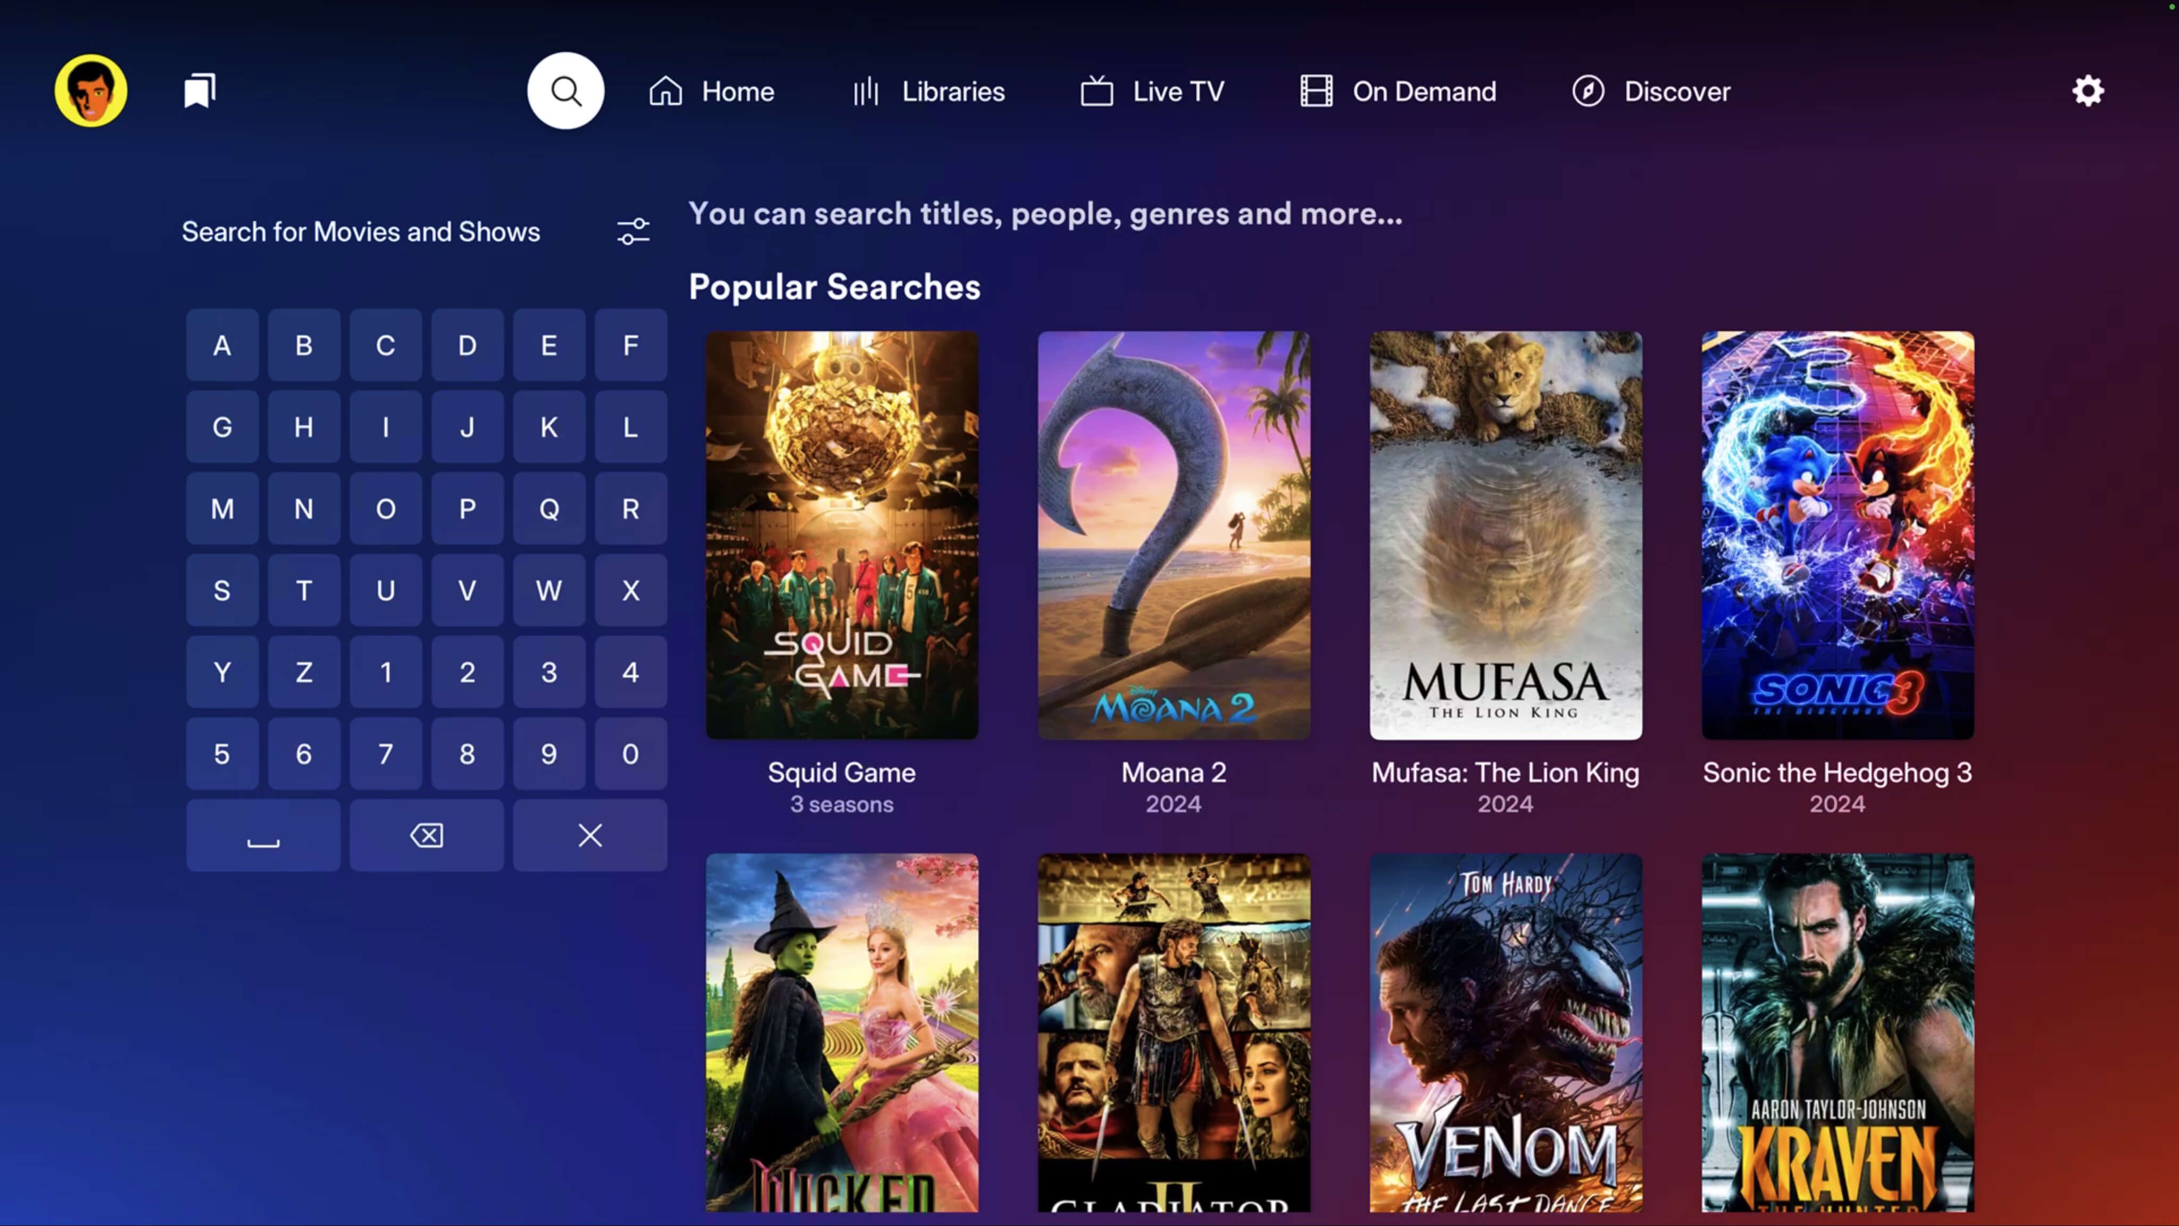Tap number 1 on keyboard
The width and height of the screenshot is (2179, 1226).
click(x=386, y=672)
